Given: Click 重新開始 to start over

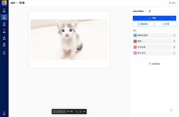Looking at the screenshot, I should click(x=154, y=64).
